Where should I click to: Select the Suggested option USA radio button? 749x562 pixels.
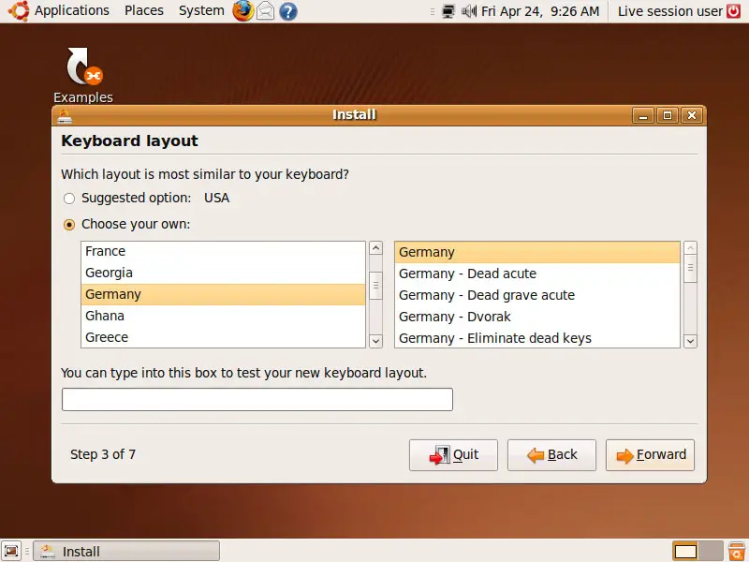coord(69,199)
